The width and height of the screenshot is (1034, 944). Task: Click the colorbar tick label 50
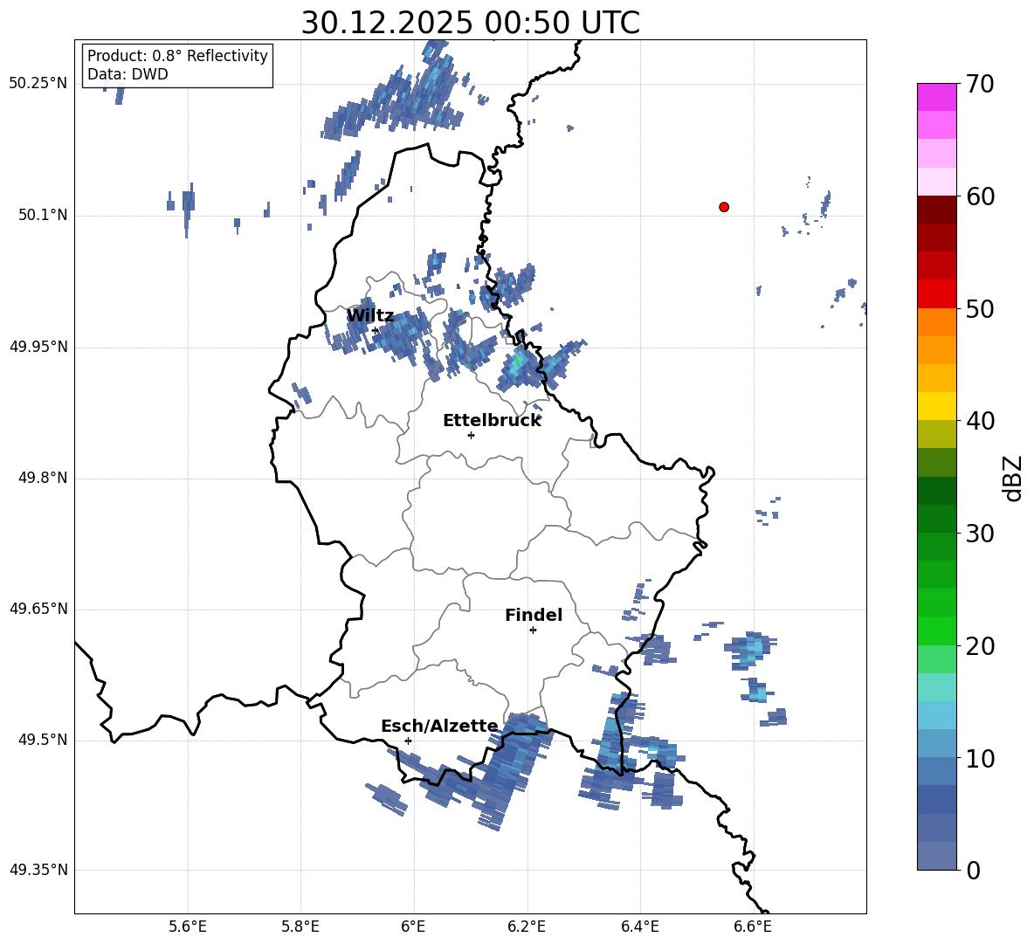(981, 308)
